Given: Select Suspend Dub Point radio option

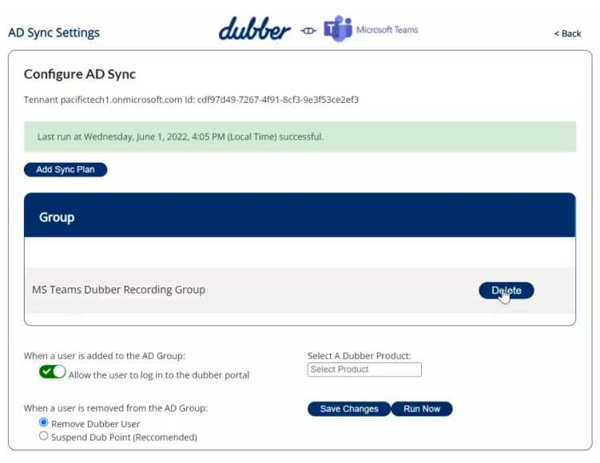Looking at the screenshot, I should (x=44, y=436).
